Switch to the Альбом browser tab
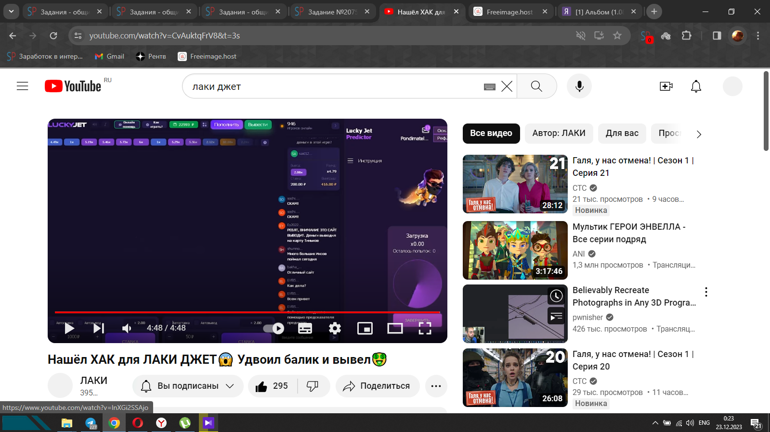This screenshot has height=432, width=770. click(600, 12)
